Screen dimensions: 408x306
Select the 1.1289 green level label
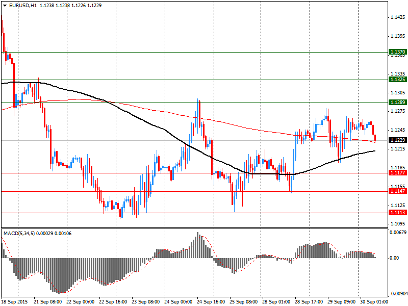(x=398, y=103)
